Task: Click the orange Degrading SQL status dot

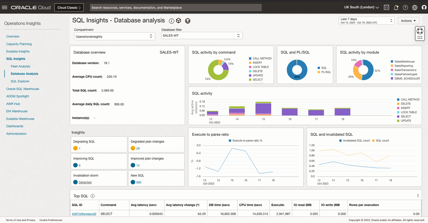Action: coord(75,148)
